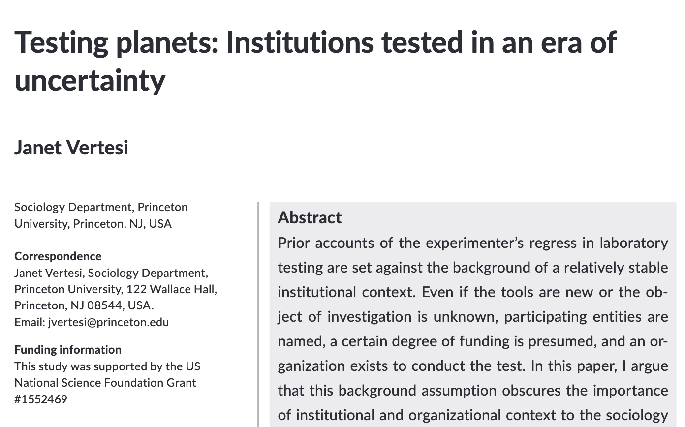This screenshot has width=685, height=427.
Task: Click the vertical divider beside the abstract
Action: [258, 314]
